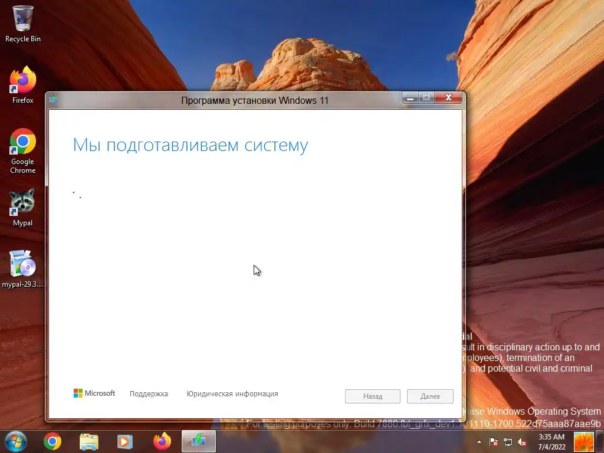Open Windows Media Player from the taskbar
604x453 pixels.
pos(125,441)
